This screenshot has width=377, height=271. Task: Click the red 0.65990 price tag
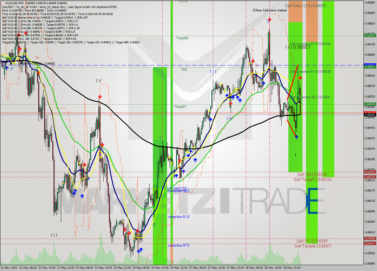click(x=370, y=238)
